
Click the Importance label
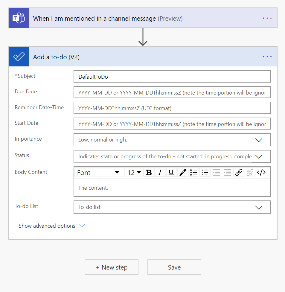[28, 139]
